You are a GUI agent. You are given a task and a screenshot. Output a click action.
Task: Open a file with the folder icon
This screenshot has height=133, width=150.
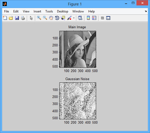(11, 18)
